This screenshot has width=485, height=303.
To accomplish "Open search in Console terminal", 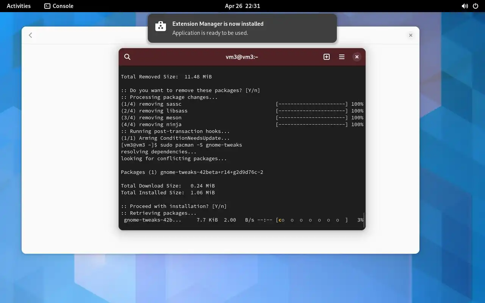I will tap(127, 57).
